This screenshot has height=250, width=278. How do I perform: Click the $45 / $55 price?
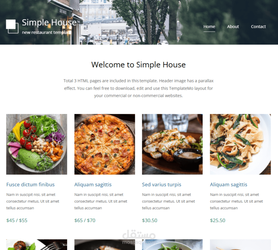coord(17,220)
